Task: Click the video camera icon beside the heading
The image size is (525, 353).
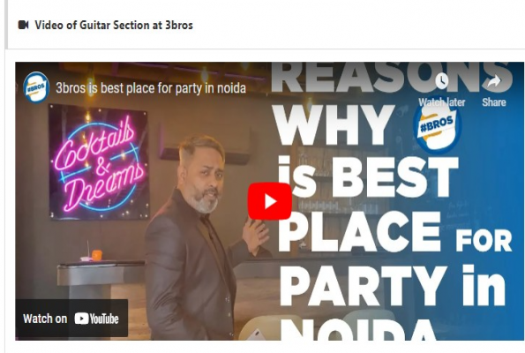Action: [23, 25]
